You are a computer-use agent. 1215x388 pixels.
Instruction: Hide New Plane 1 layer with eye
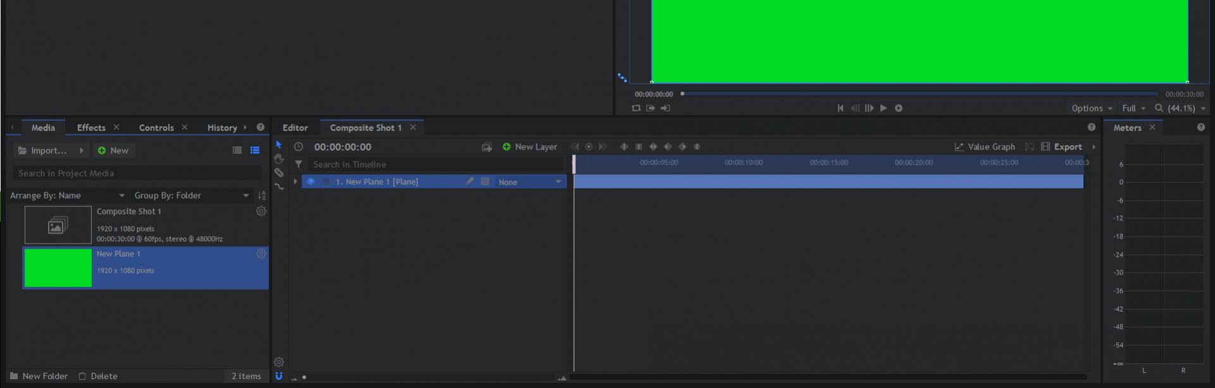click(311, 182)
